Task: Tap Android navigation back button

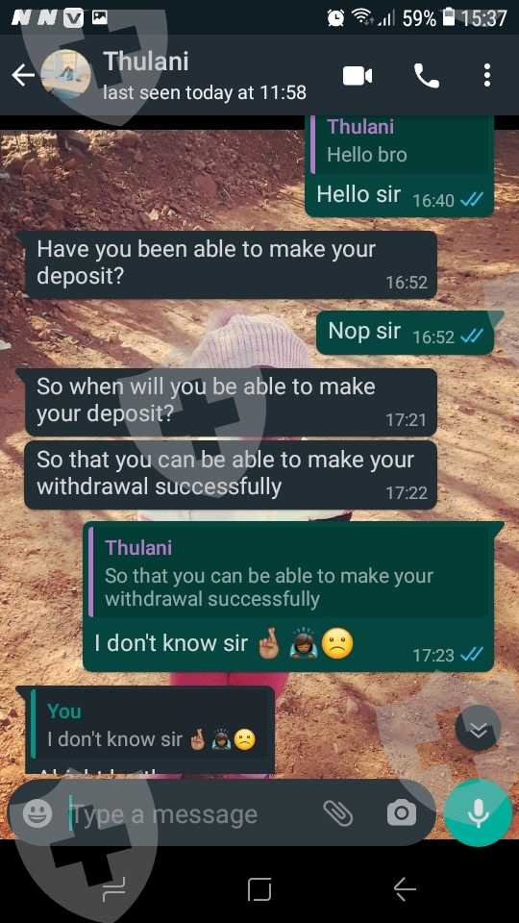Action: click(x=405, y=888)
